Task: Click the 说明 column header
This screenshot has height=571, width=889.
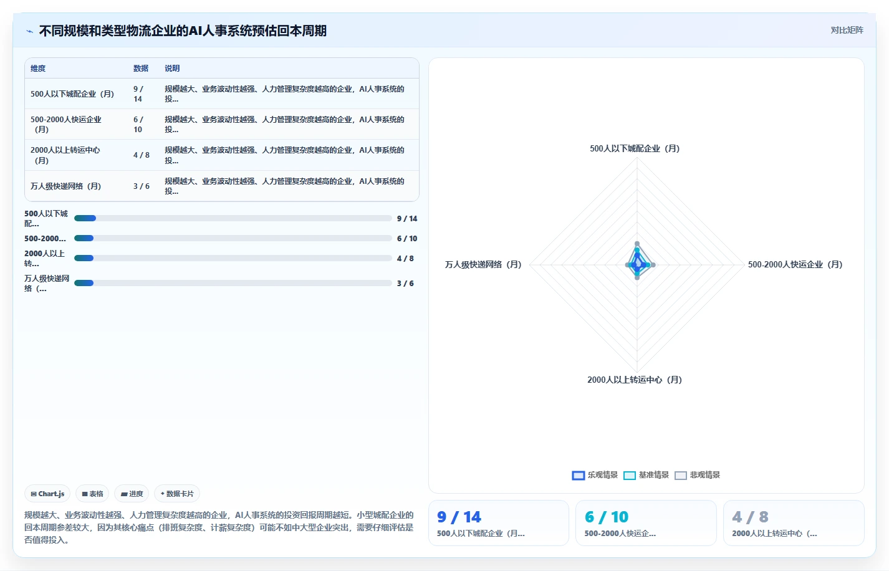Action: coord(172,69)
